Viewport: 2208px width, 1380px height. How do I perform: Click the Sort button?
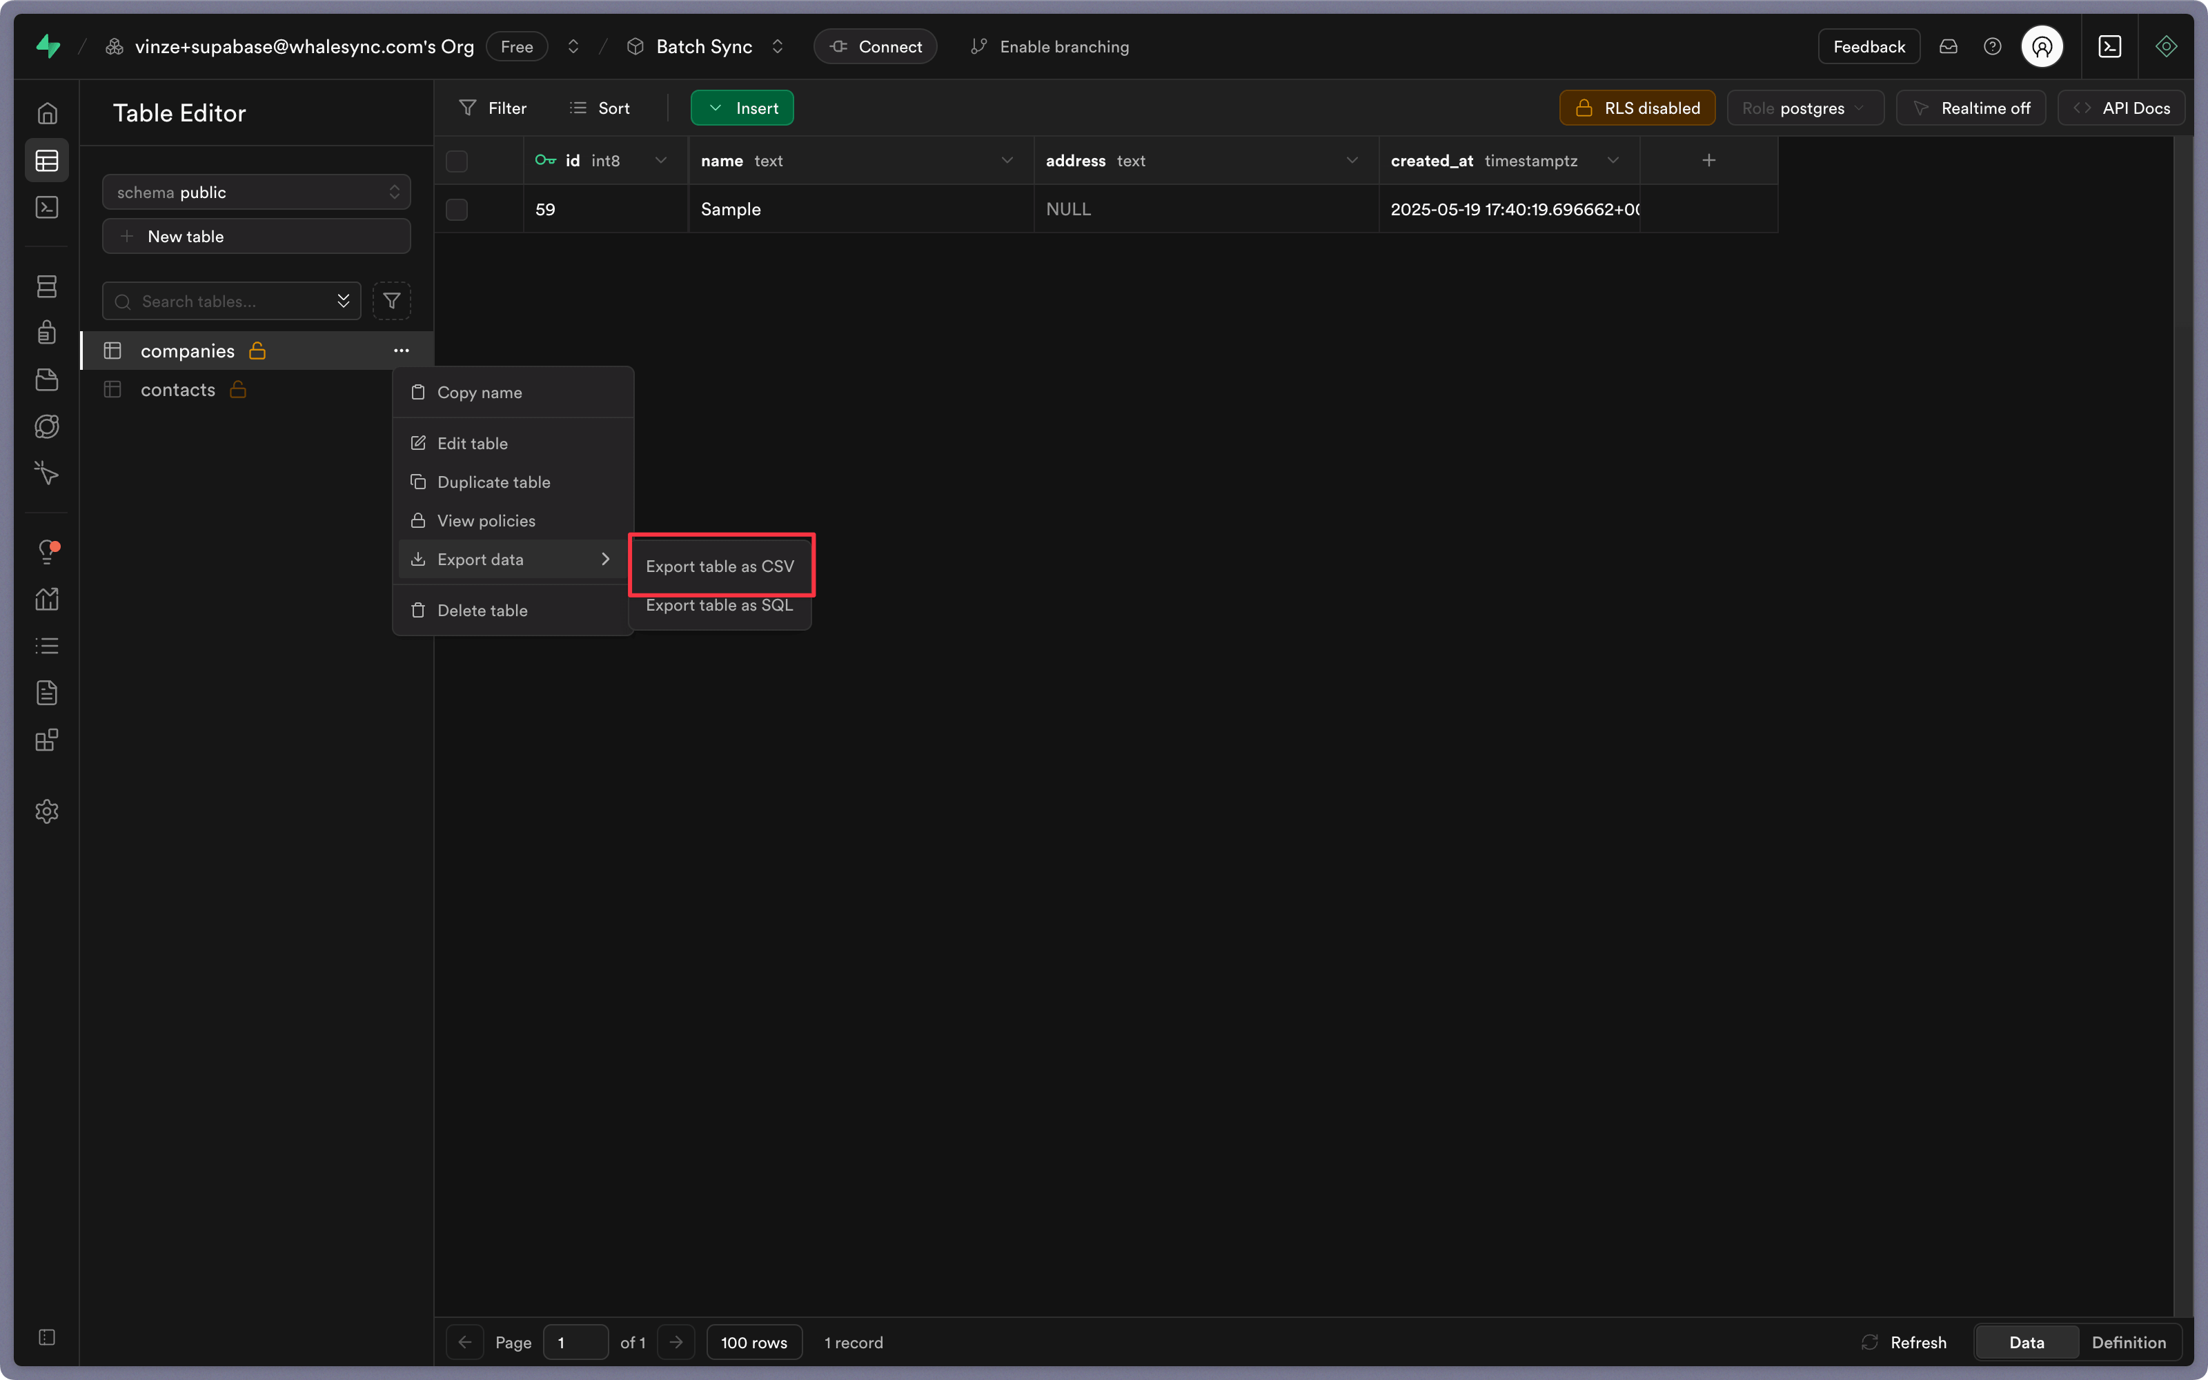click(x=600, y=108)
